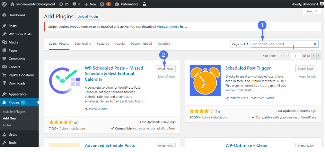Clear the search field with the X icon

315,44
